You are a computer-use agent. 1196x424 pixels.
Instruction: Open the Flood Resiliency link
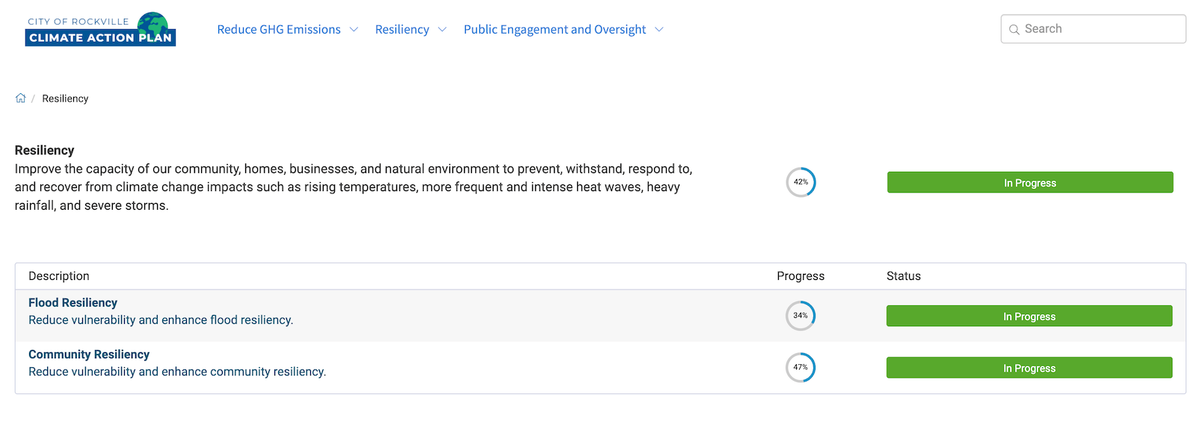tap(73, 302)
